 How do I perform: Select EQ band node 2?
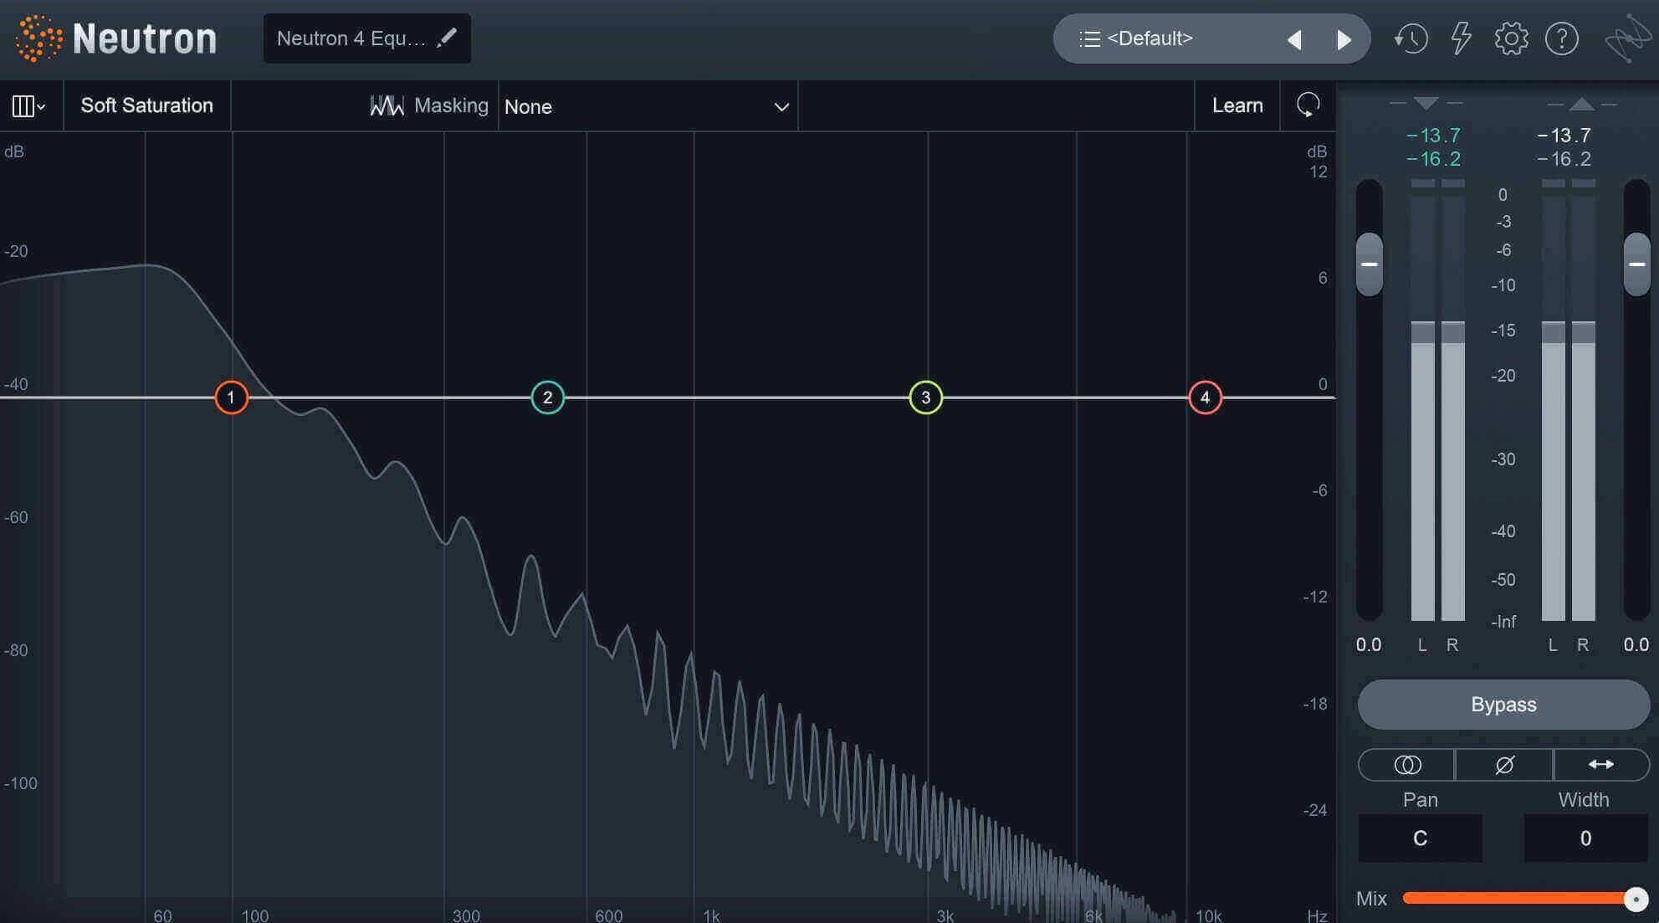pyautogui.click(x=547, y=397)
